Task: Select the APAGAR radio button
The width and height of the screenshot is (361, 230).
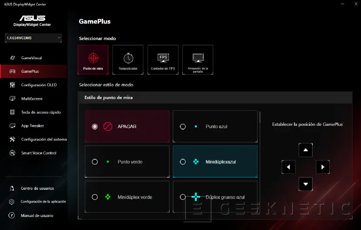Action: coord(94,127)
